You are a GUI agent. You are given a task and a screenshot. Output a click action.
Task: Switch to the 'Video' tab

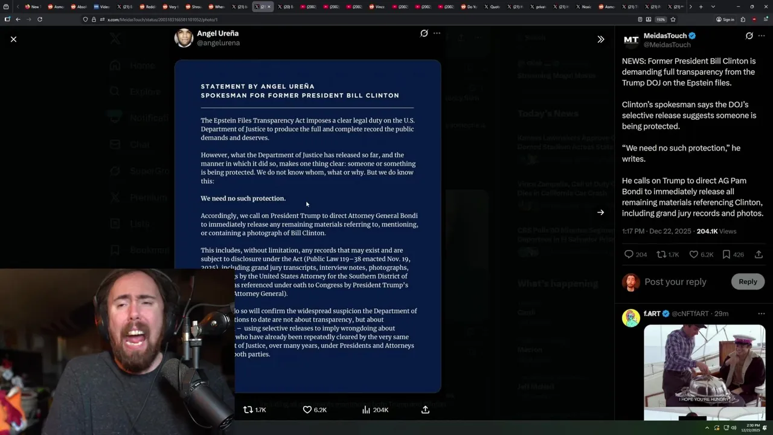[101, 7]
